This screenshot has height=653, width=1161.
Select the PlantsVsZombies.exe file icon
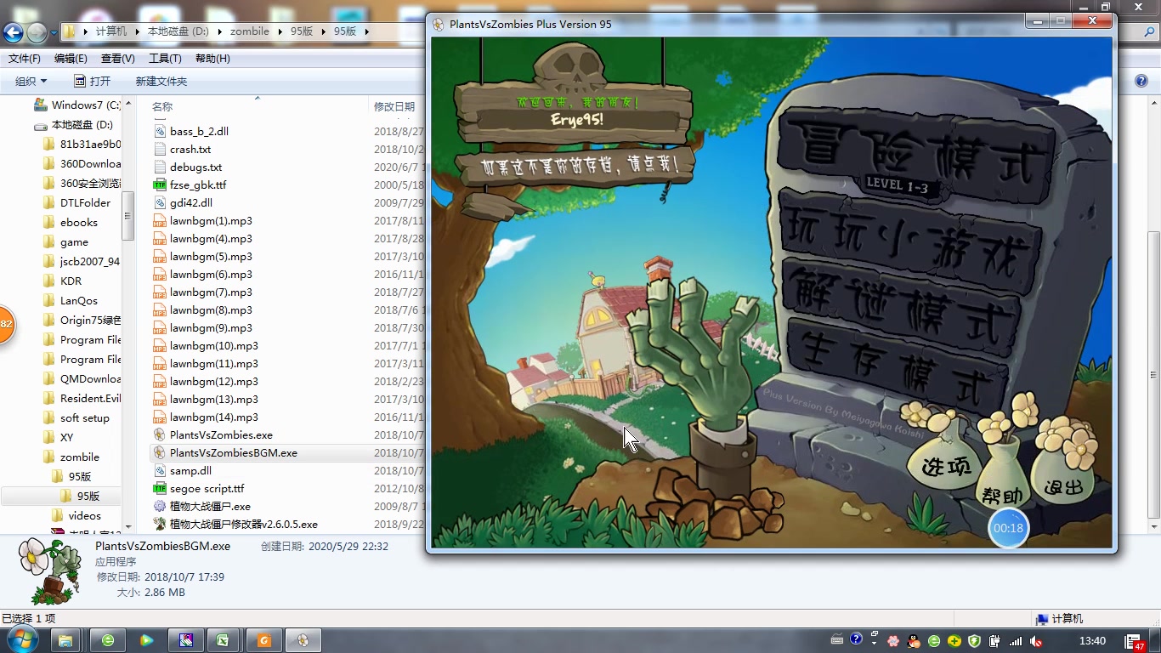[159, 435]
